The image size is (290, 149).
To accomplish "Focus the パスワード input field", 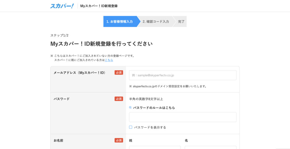I will 183,117.
